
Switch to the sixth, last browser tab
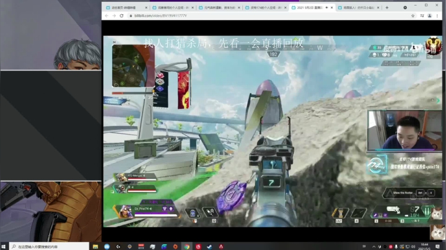[x=358, y=7]
